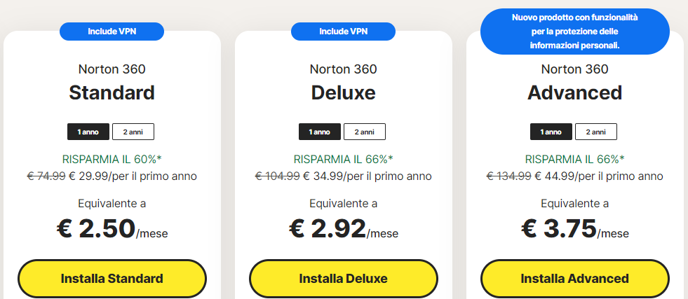Viewport: 688px width, 299px height.
Task: Click the Deluxe plan heading
Action: tap(343, 93)
